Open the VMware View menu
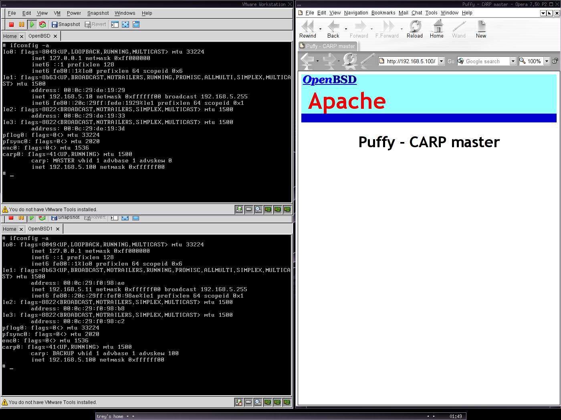Screen dimensions: 561x420 42,13
